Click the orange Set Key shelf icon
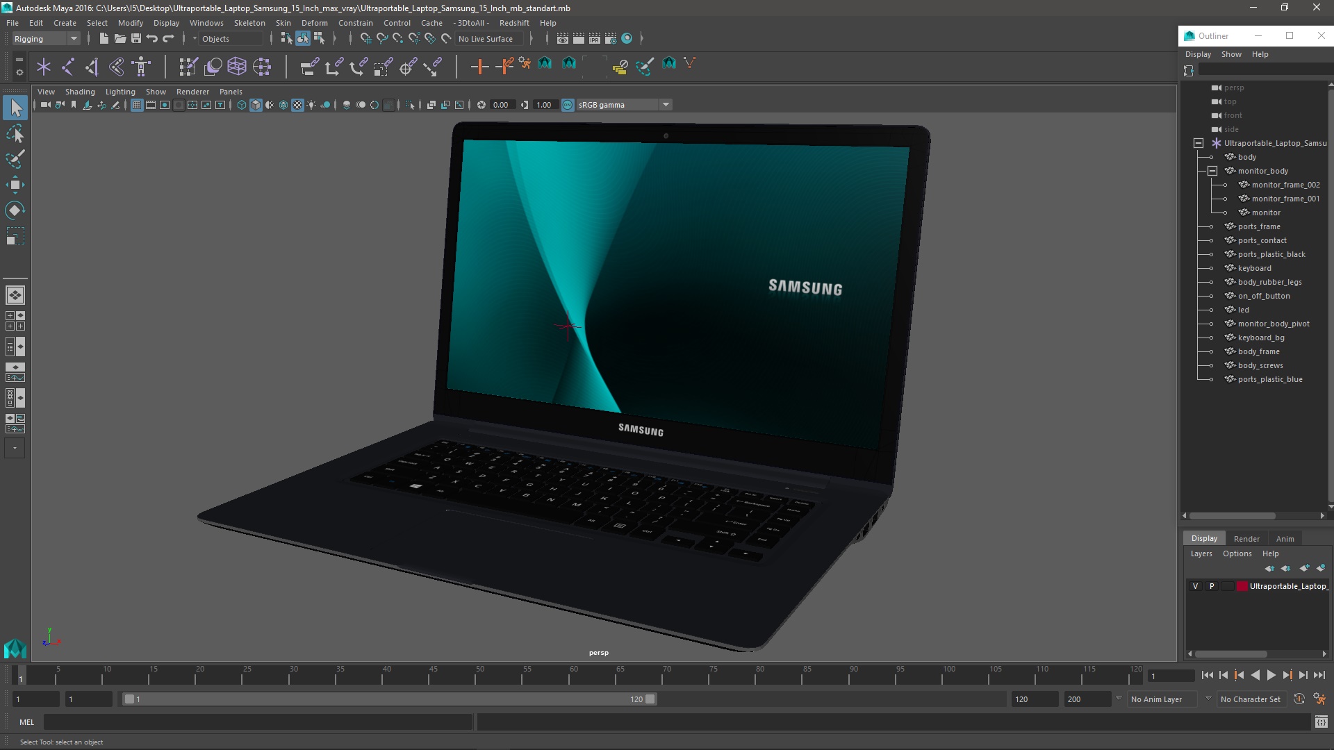 tap(479, 67)
